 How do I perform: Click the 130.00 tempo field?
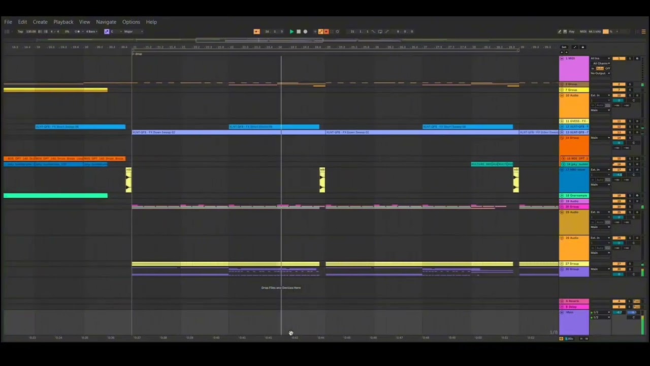tap(31, 32)
